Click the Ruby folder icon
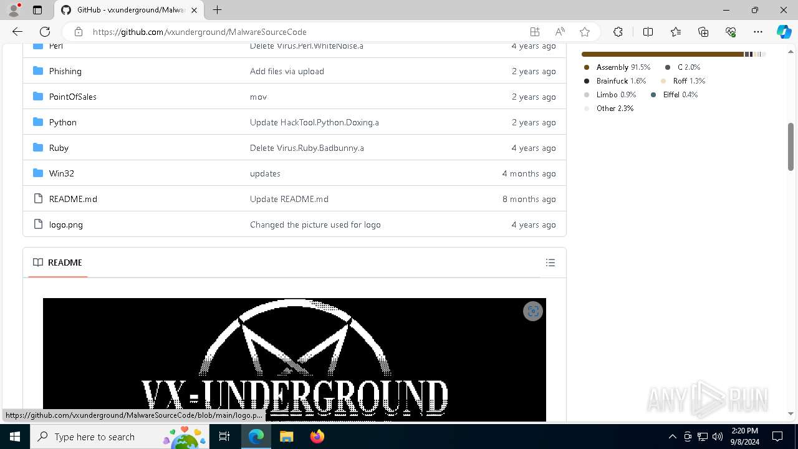 [x=38, y=148]
